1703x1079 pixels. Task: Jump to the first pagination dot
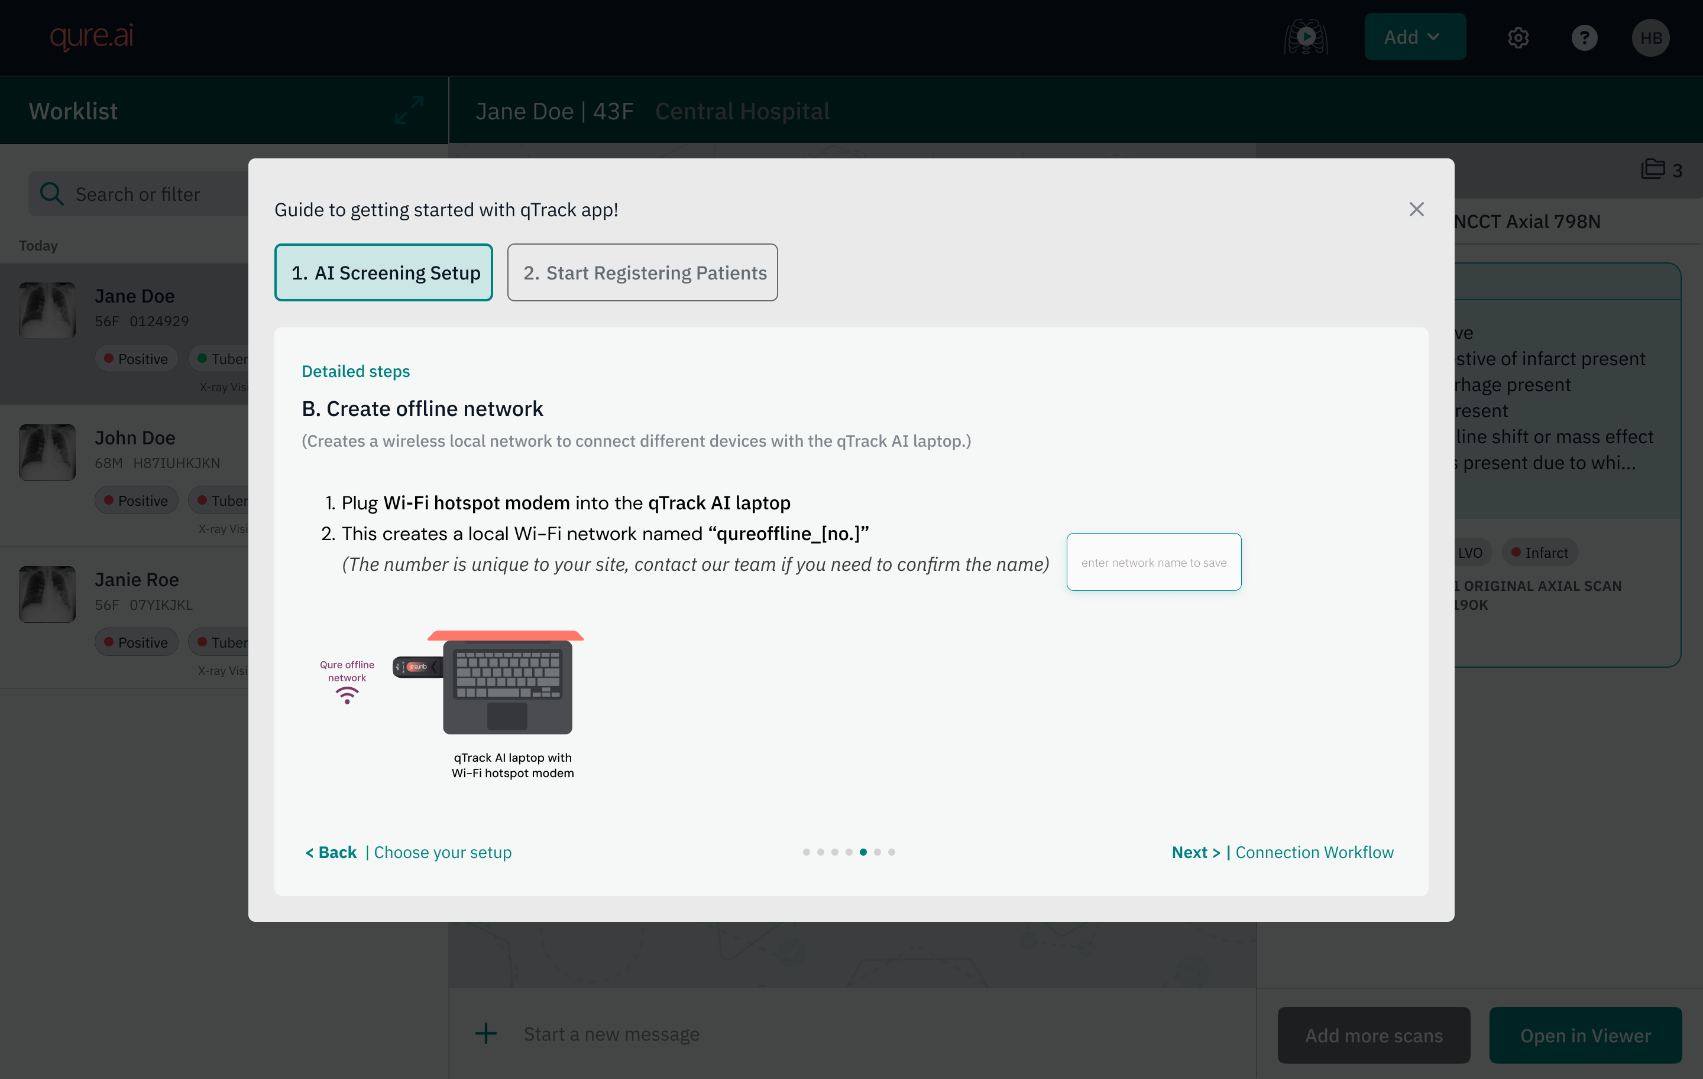point(806,852)
